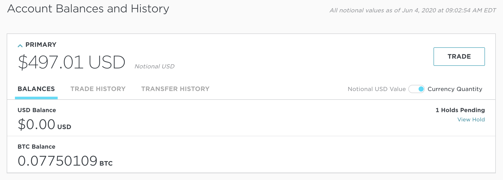Click the italic Notional USD caption
This screenshot has height=180, width=503.
[154, 66]
